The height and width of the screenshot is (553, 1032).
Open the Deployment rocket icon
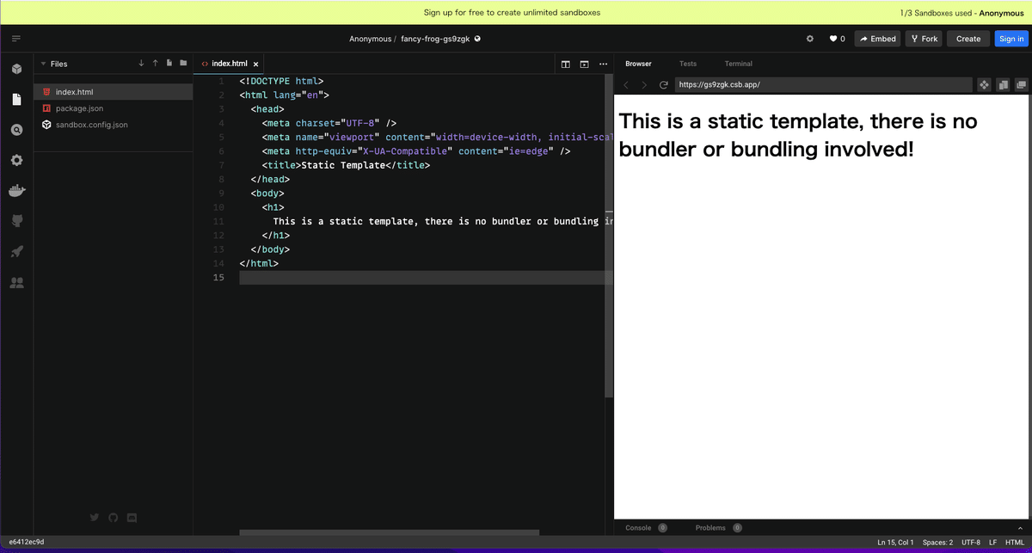coord(16,251)
